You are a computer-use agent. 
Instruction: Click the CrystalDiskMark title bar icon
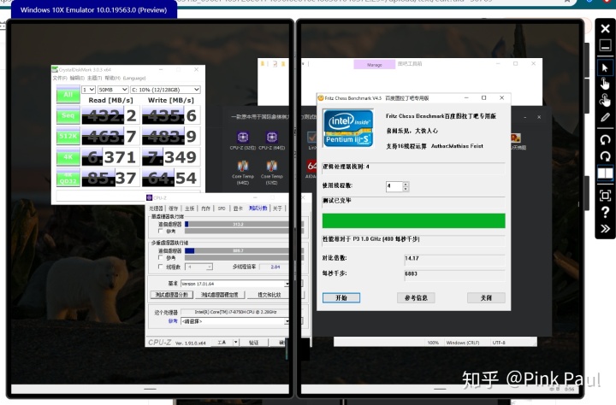click(x=56, y=69)
